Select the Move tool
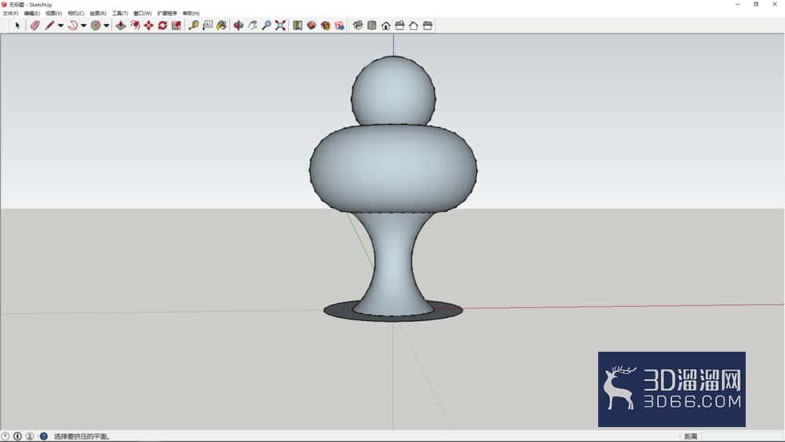 pyautogui.click(x=148, y=26)
